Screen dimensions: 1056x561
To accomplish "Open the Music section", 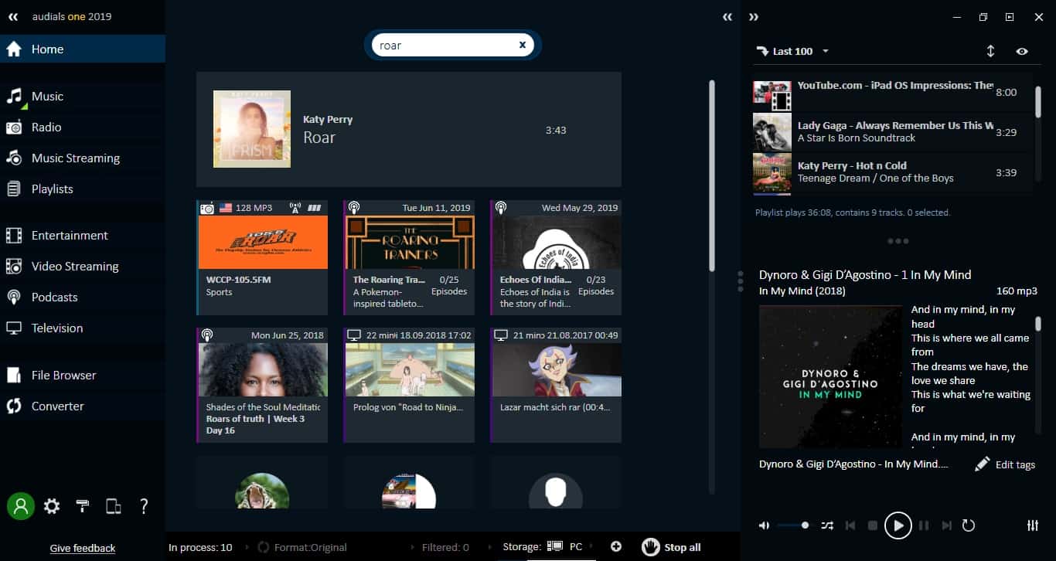I will pyautogui.click(x=82, y=97).
